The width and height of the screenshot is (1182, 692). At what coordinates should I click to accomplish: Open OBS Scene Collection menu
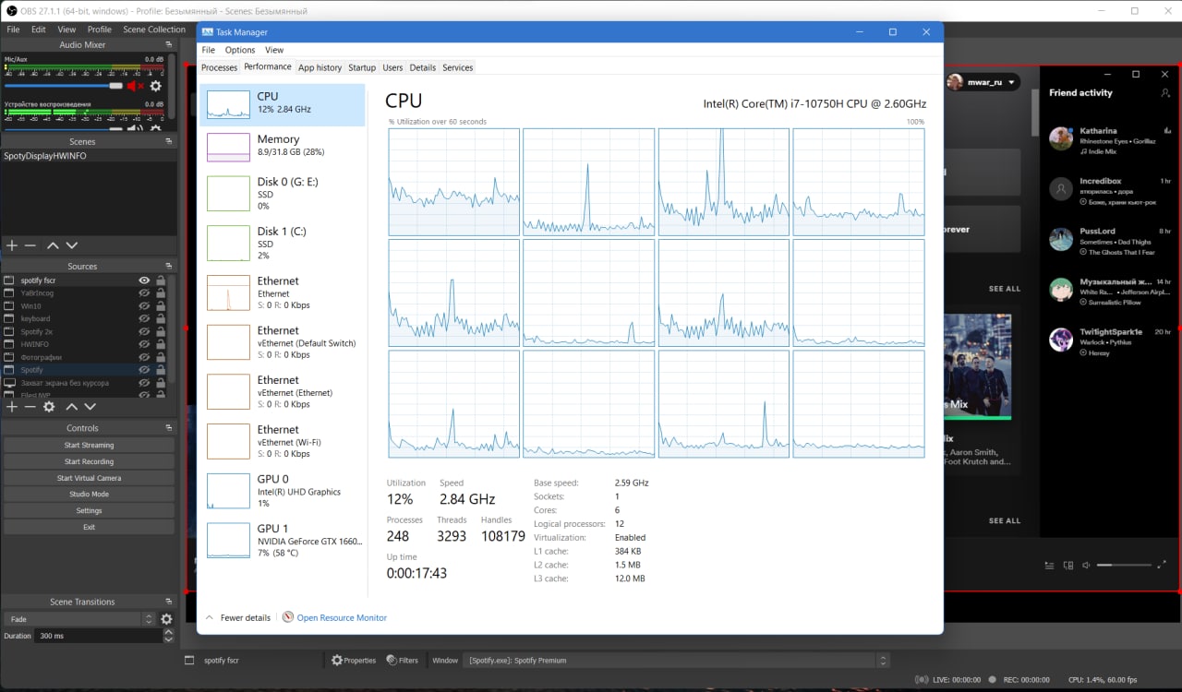tap(154, 30)
